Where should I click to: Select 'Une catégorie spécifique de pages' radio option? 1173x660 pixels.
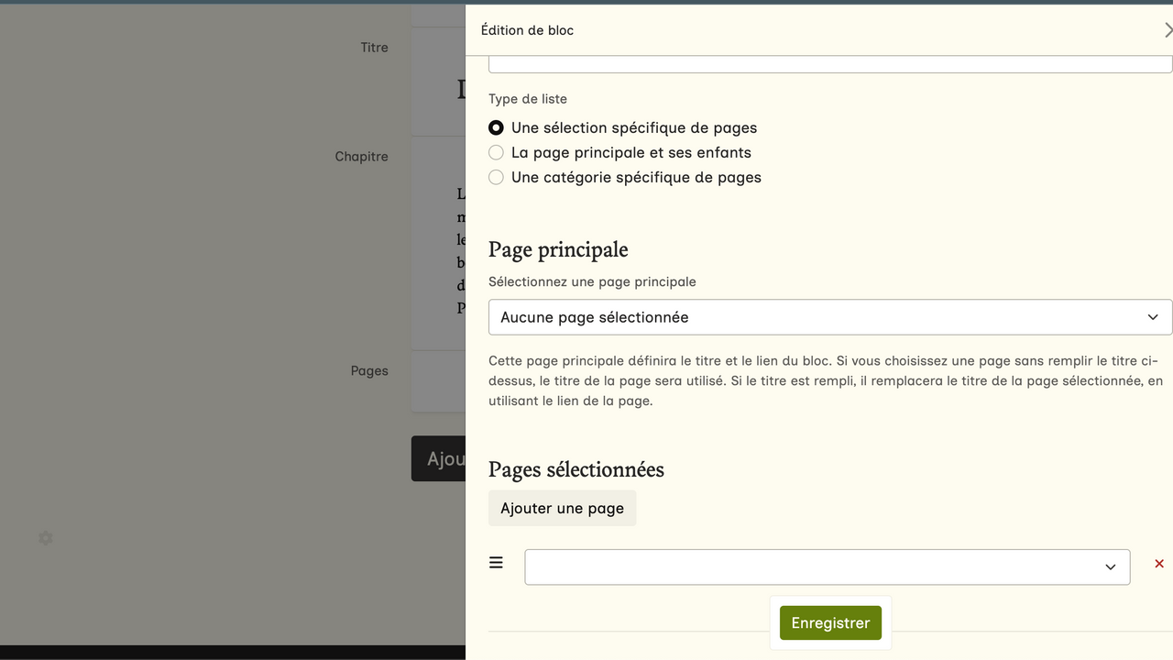tap(496, 178)
